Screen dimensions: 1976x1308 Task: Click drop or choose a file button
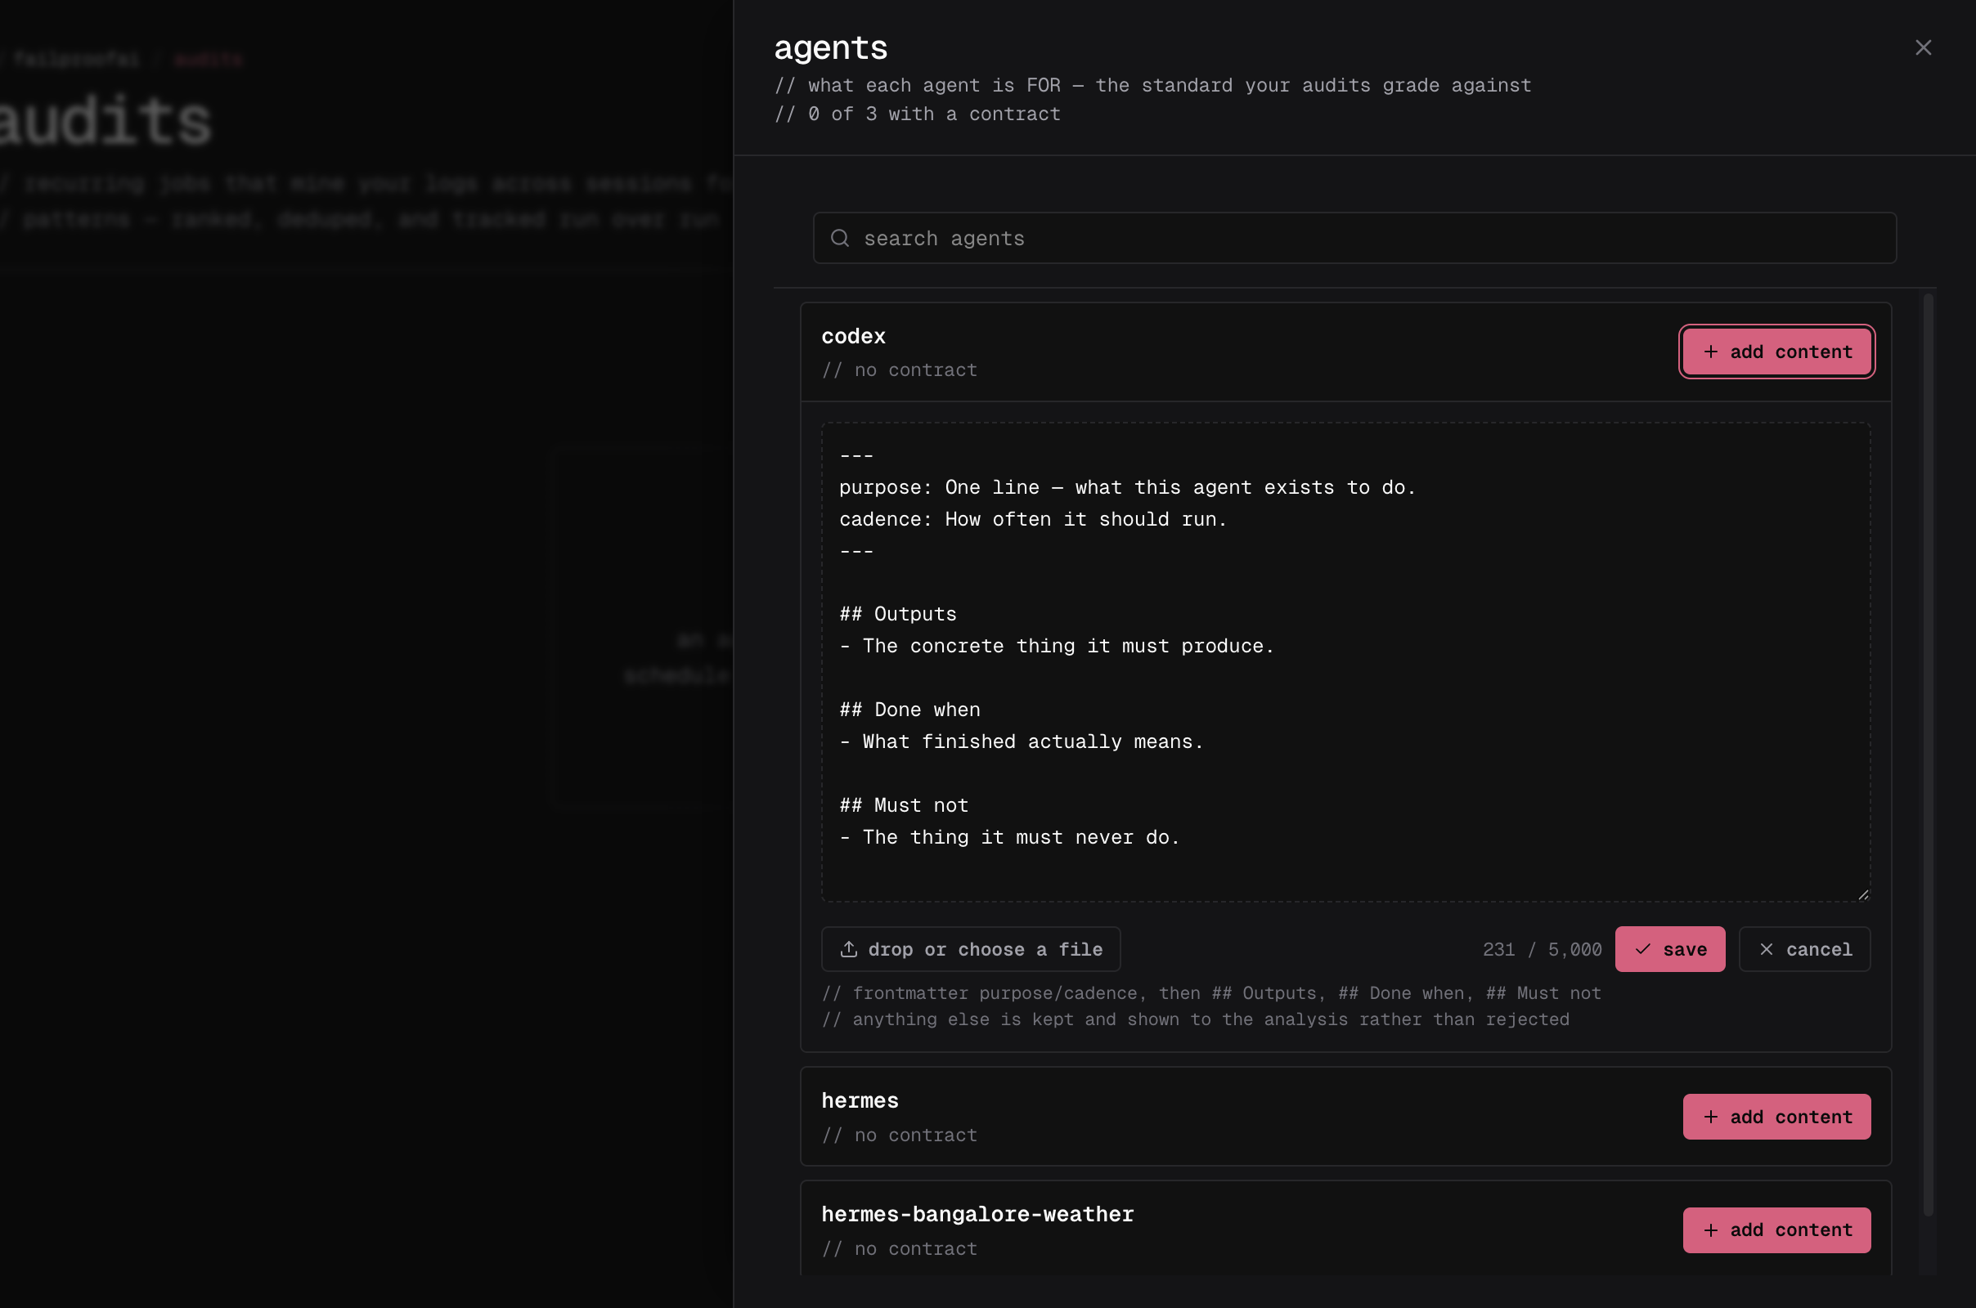pos(971,948)
